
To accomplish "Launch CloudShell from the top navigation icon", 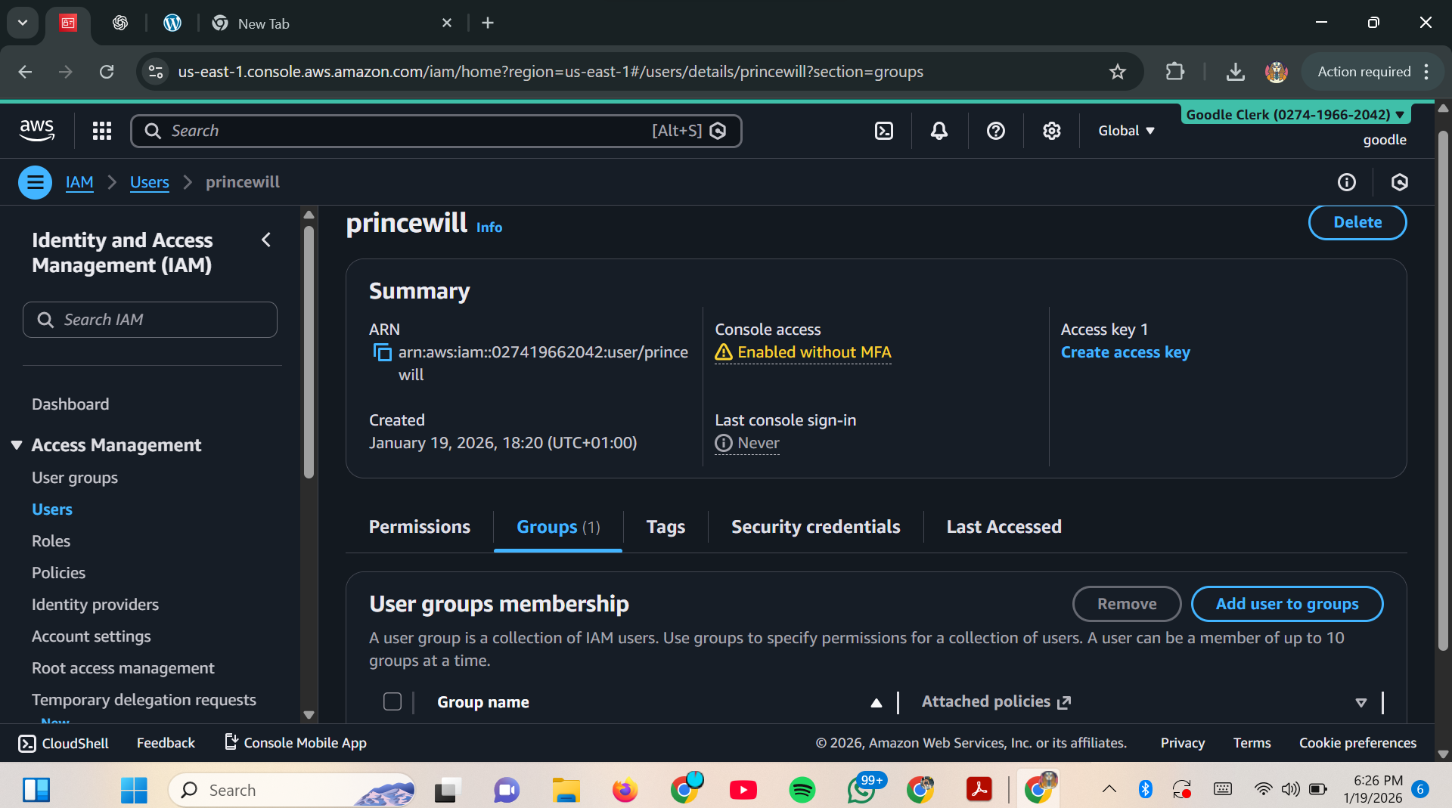I will pyautogui.click(x=884, y=131).
